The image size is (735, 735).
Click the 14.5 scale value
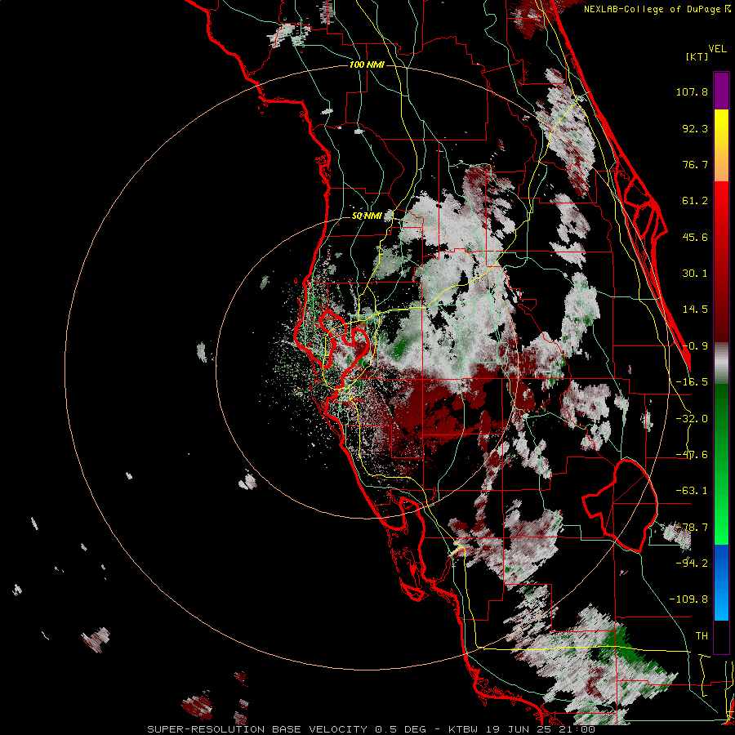(x=695, y=310)
